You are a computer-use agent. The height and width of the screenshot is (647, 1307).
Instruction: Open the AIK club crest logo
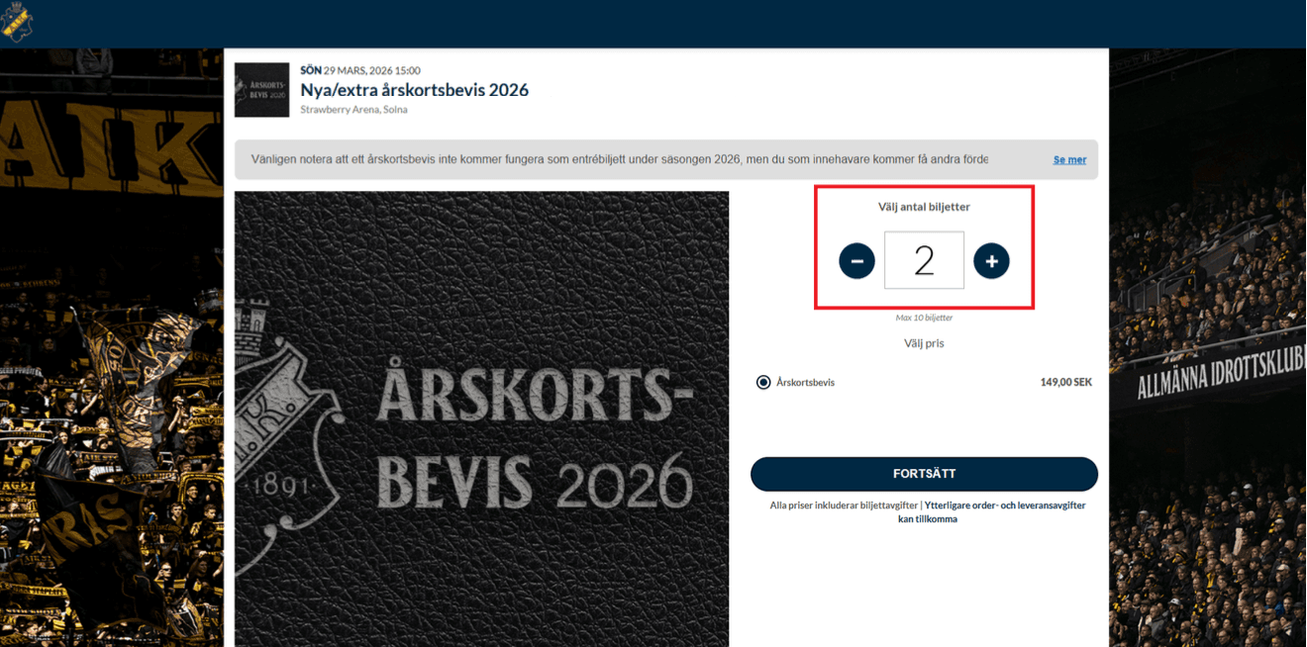point(17,23)
